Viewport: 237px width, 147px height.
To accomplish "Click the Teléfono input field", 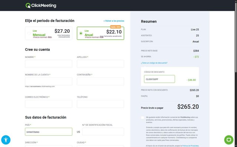I will (100, 104).
